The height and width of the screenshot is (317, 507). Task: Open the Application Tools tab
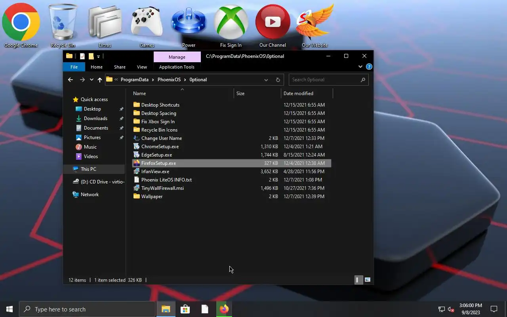pyautogui.click(x=177, y=67)
